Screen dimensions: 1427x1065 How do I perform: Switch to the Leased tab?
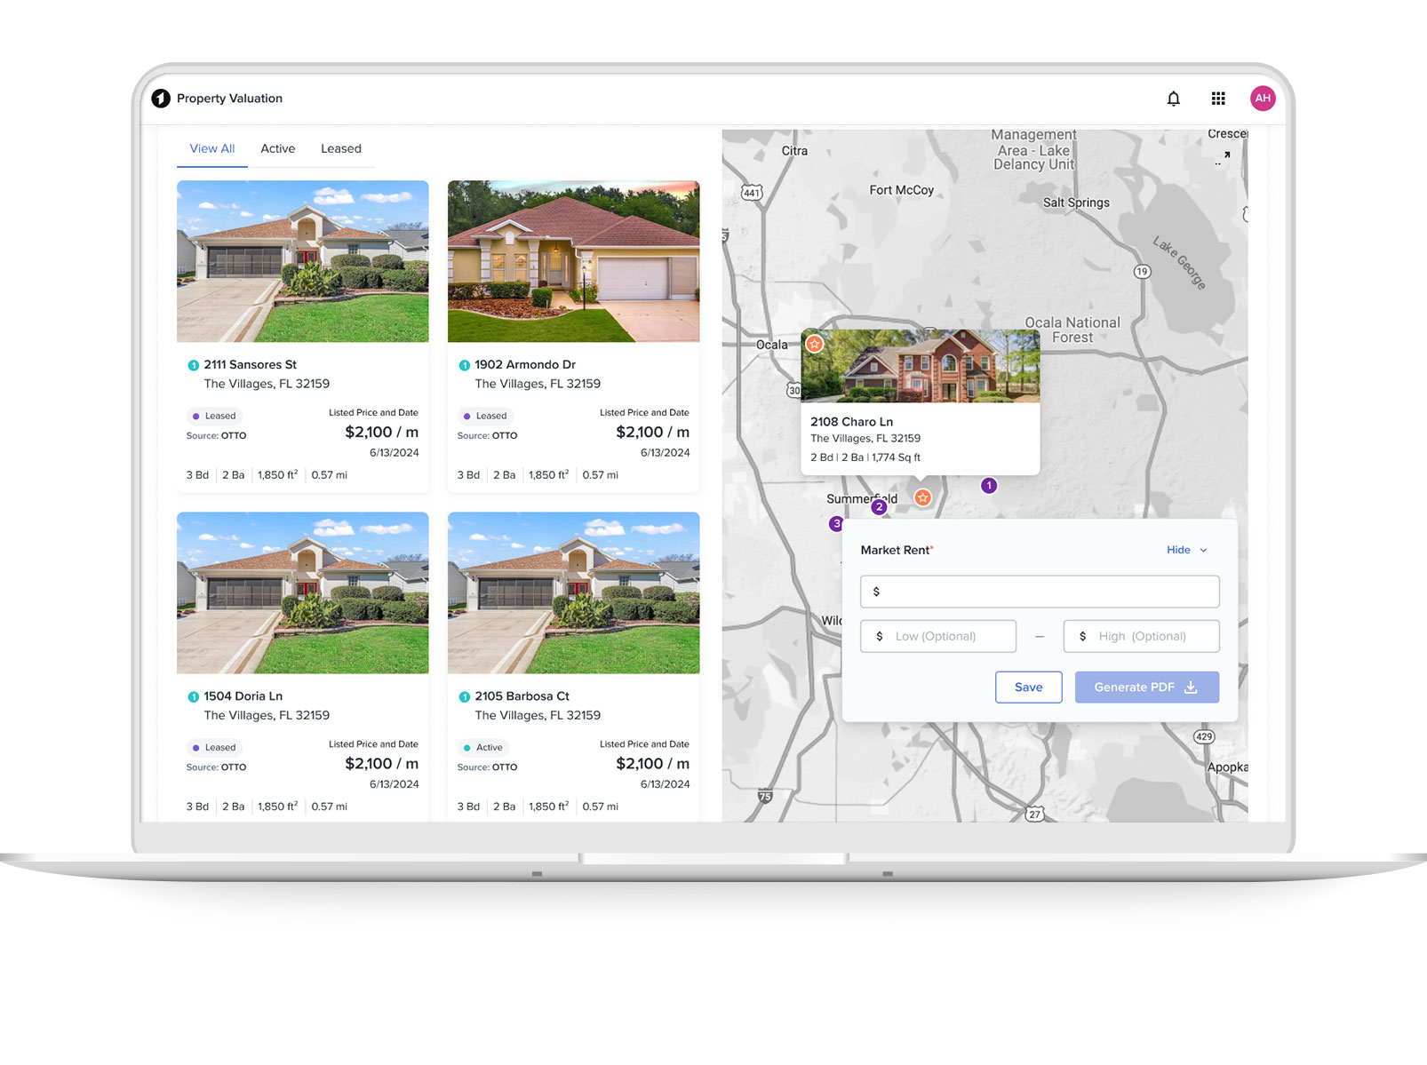click(x=340, y=149)
